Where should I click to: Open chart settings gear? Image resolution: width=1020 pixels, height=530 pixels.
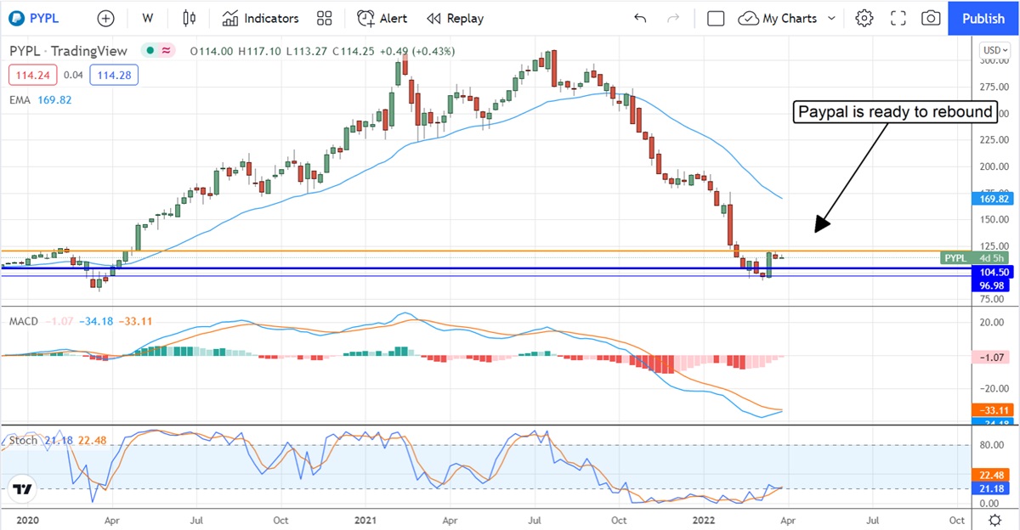pyautogui.click(x=864, y=18)
